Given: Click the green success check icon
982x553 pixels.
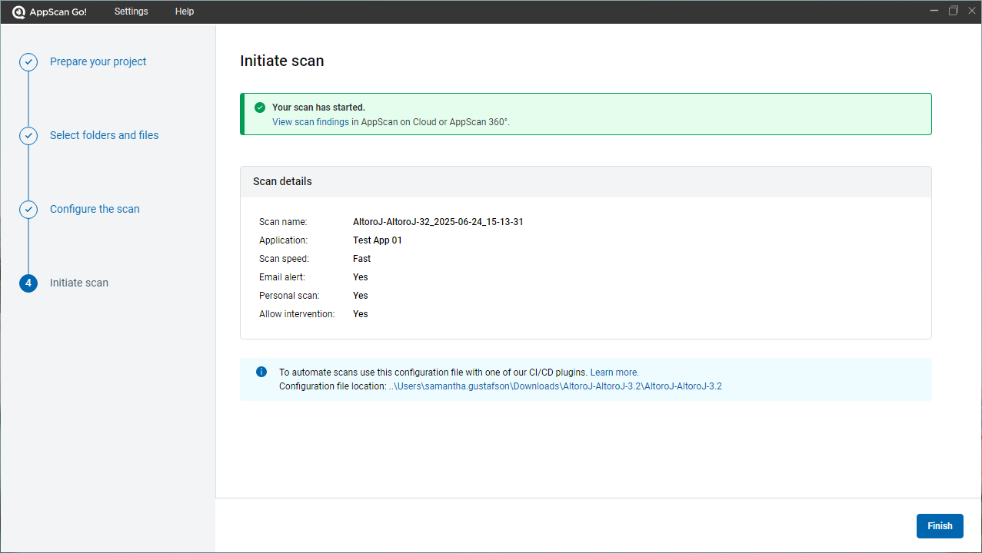Looking at the screenshot, I should point(260,108).
